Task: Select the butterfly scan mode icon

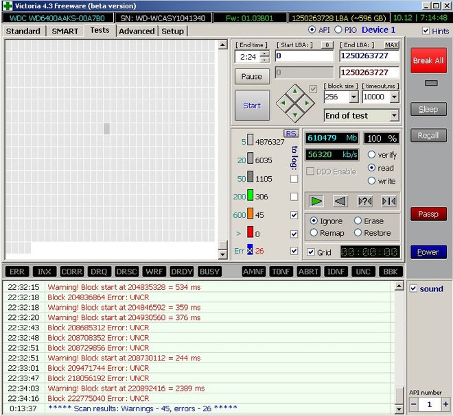Action: [388, 201]
